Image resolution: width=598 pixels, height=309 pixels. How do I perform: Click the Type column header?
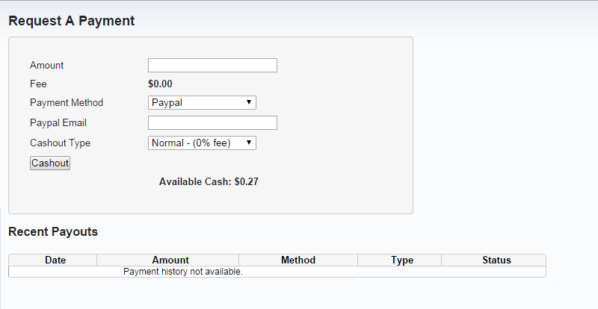coord(402,260)
